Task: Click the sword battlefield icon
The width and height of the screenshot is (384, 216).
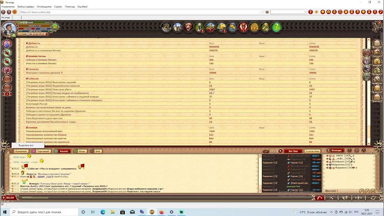Action: [x=210, y=27]
